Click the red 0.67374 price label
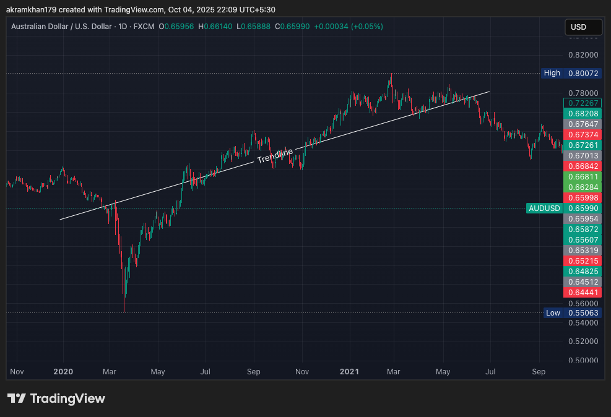The height and width of the screenshot is (417, 611). click(x=583, y=135)
